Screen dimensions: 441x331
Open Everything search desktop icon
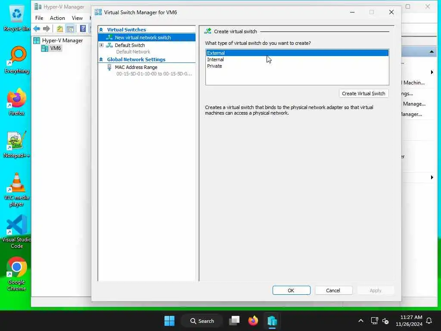tap(17, 60)
